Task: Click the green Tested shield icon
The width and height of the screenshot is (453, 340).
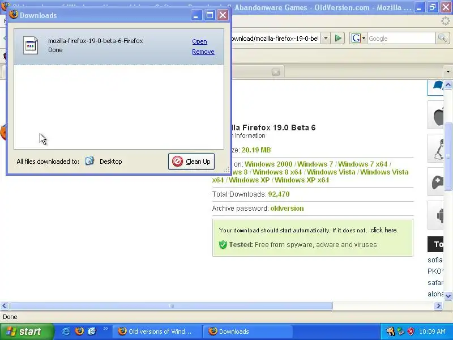Action: 223,245
